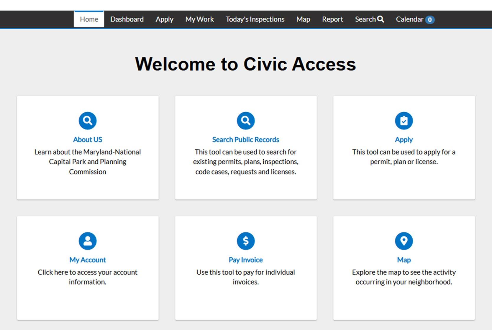Click the Map card title link
Viewport: 492px width, 330px height.
404,260
